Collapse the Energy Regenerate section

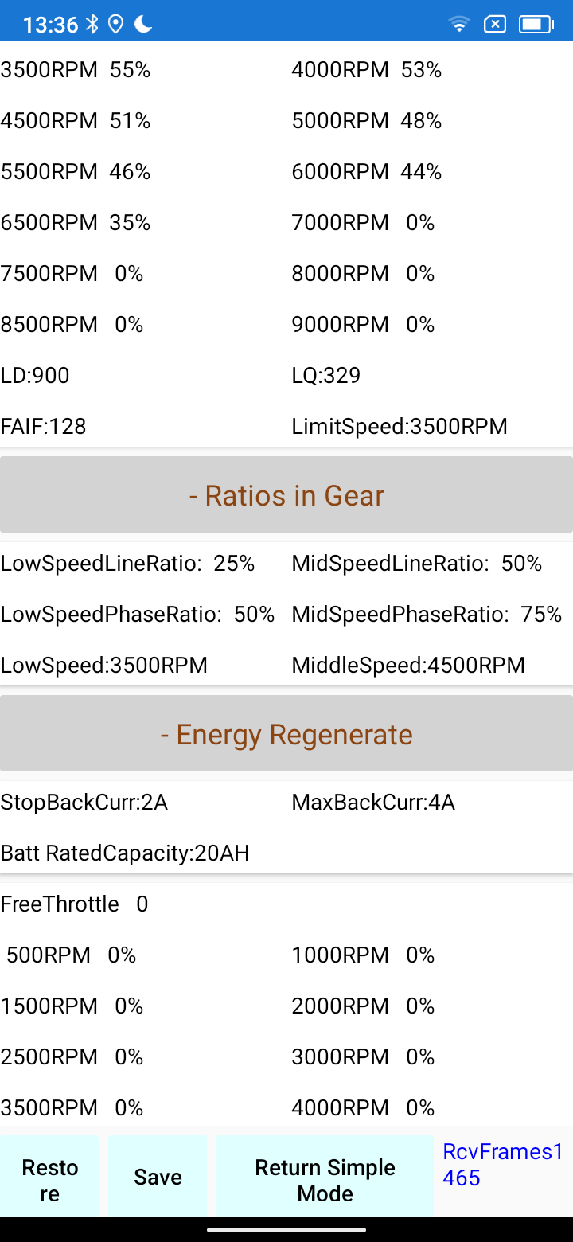click(286, 734)
